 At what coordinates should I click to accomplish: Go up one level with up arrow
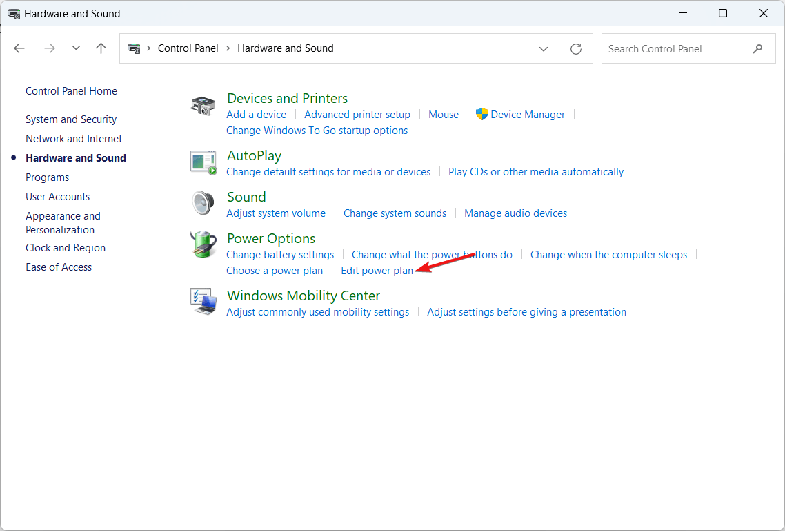pos(101,48)
